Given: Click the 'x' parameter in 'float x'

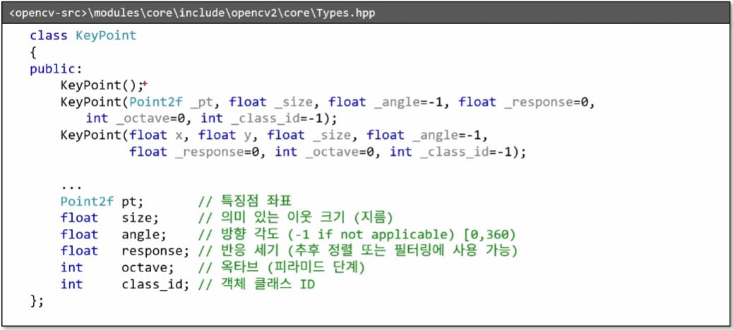Looking at the screenshot, I should (x=179, y=136).
